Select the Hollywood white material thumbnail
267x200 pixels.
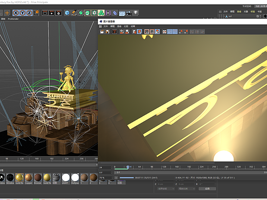click(x=75, y=178)
